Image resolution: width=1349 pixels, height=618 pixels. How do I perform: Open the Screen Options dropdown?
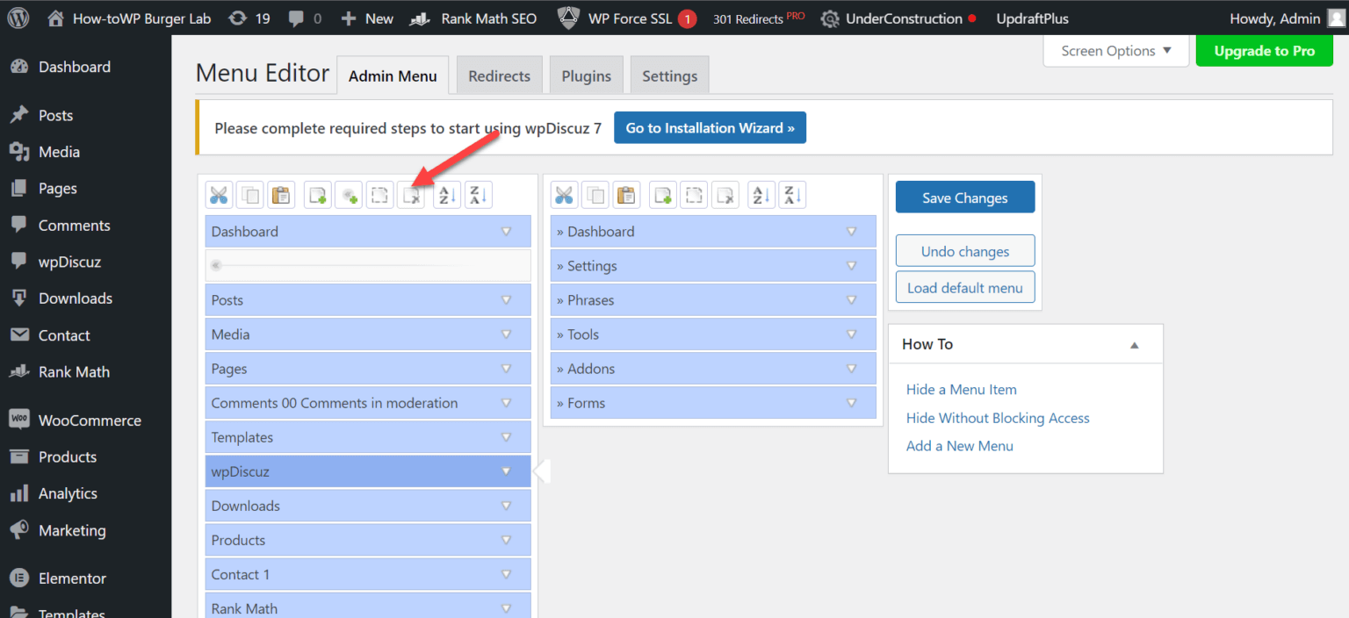point(1115,50)
